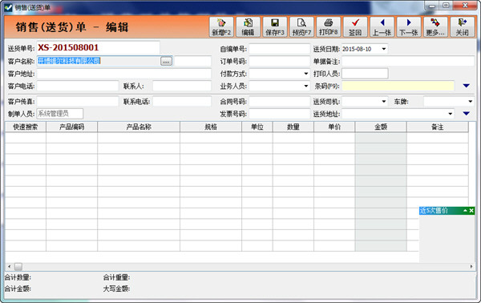Click into the 条码(F9) input field
Image resolution: width=481 pixels, height=303 pixels.
398,87
